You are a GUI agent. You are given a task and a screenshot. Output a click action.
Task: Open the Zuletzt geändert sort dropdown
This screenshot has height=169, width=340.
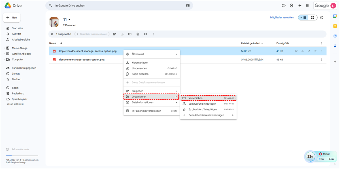tap(252, 43)
